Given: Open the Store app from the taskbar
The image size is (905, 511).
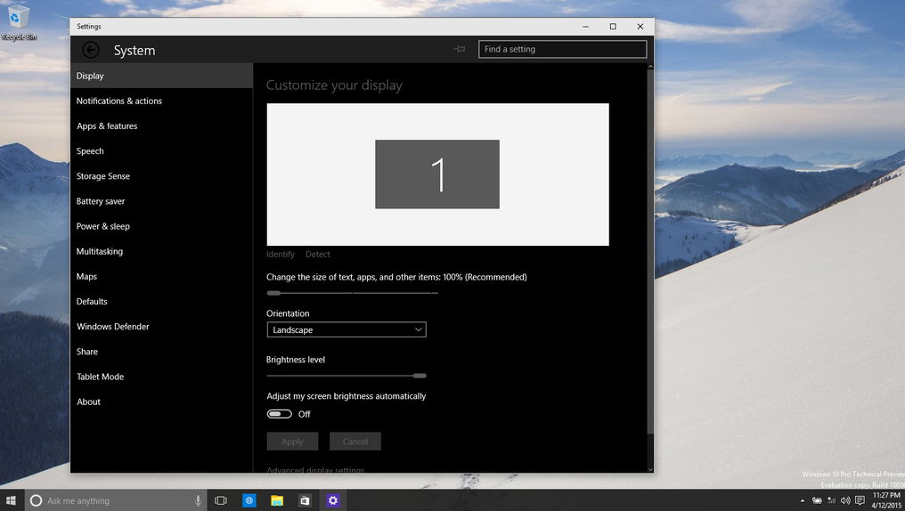Looking at the screenshot, I should [x=305, y=500].
